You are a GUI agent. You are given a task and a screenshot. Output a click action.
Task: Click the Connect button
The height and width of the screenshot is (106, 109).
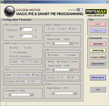point(98,44)
